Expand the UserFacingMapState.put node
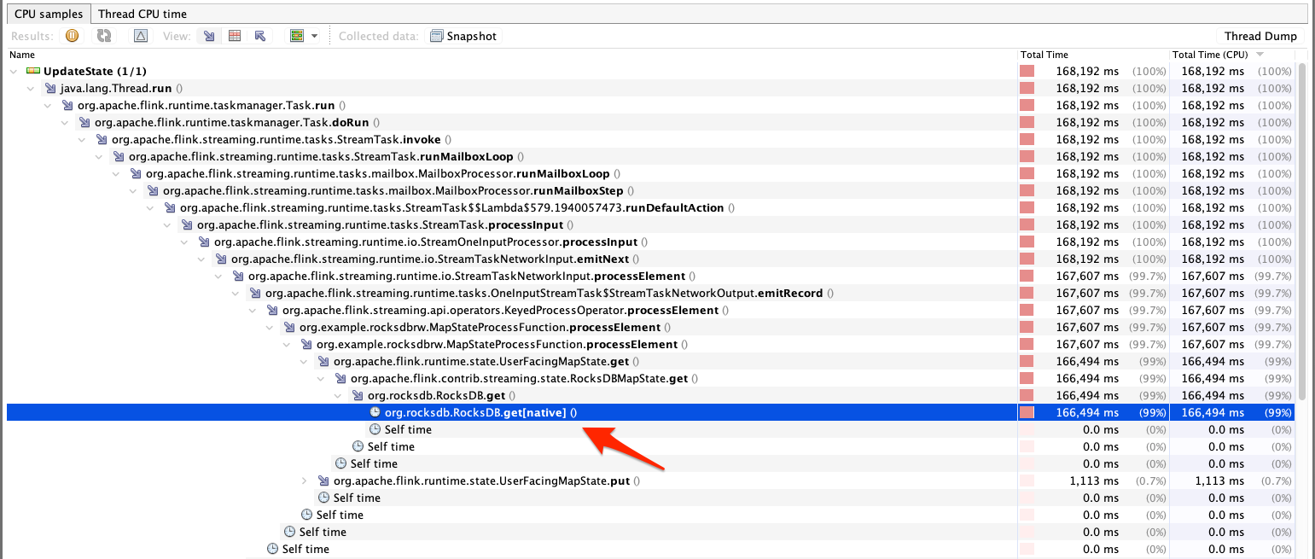The width and height of the screenshot is (1315, 559). tap(305, 480)
